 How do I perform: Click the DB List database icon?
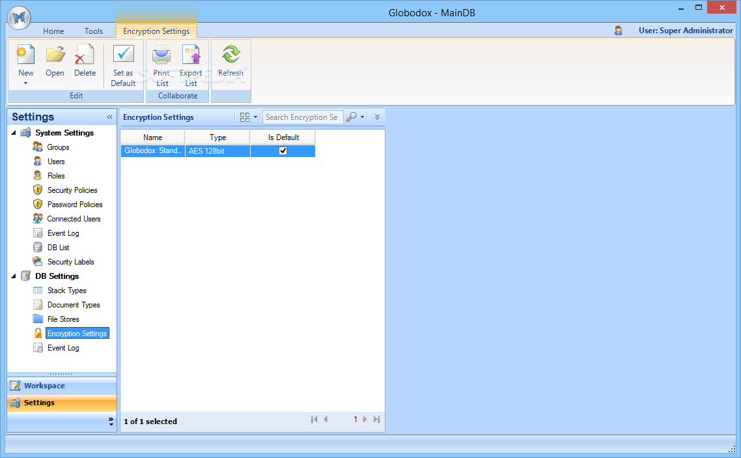click(x=38, y=247)
